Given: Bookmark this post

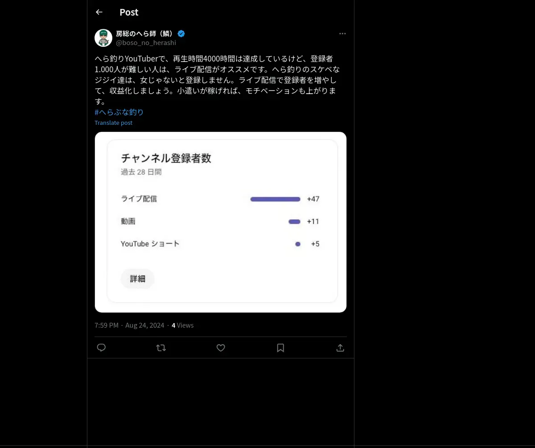Looking at the screenshot, I should pyautogui.click(x=280, y=348).
